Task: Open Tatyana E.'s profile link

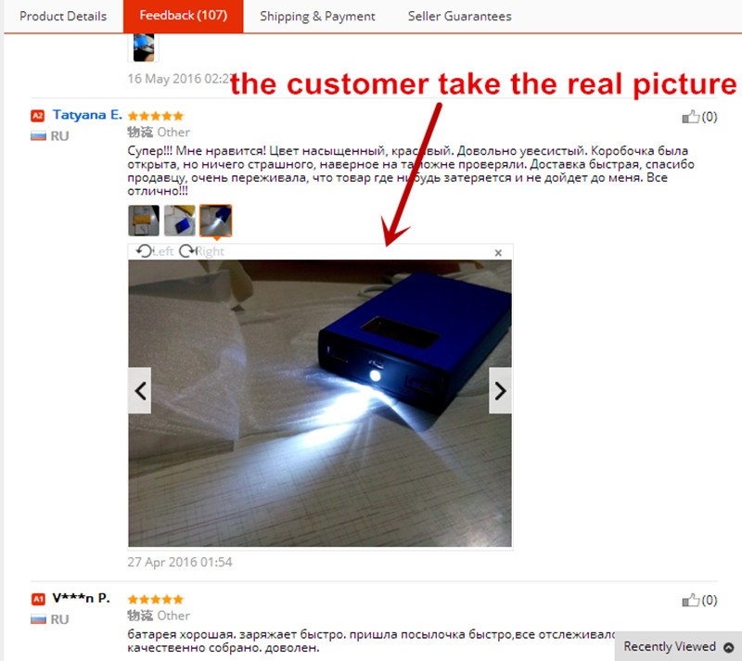Action: tap(87, 115)
